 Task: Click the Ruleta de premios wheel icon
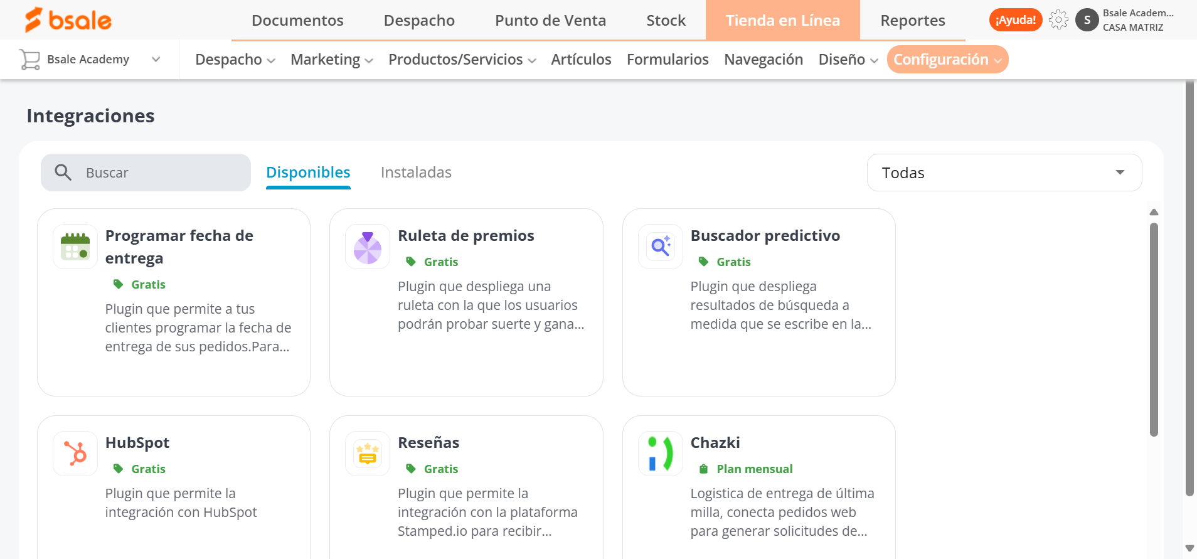coord(368,247)
